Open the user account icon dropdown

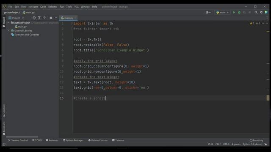tap(208, 12)
